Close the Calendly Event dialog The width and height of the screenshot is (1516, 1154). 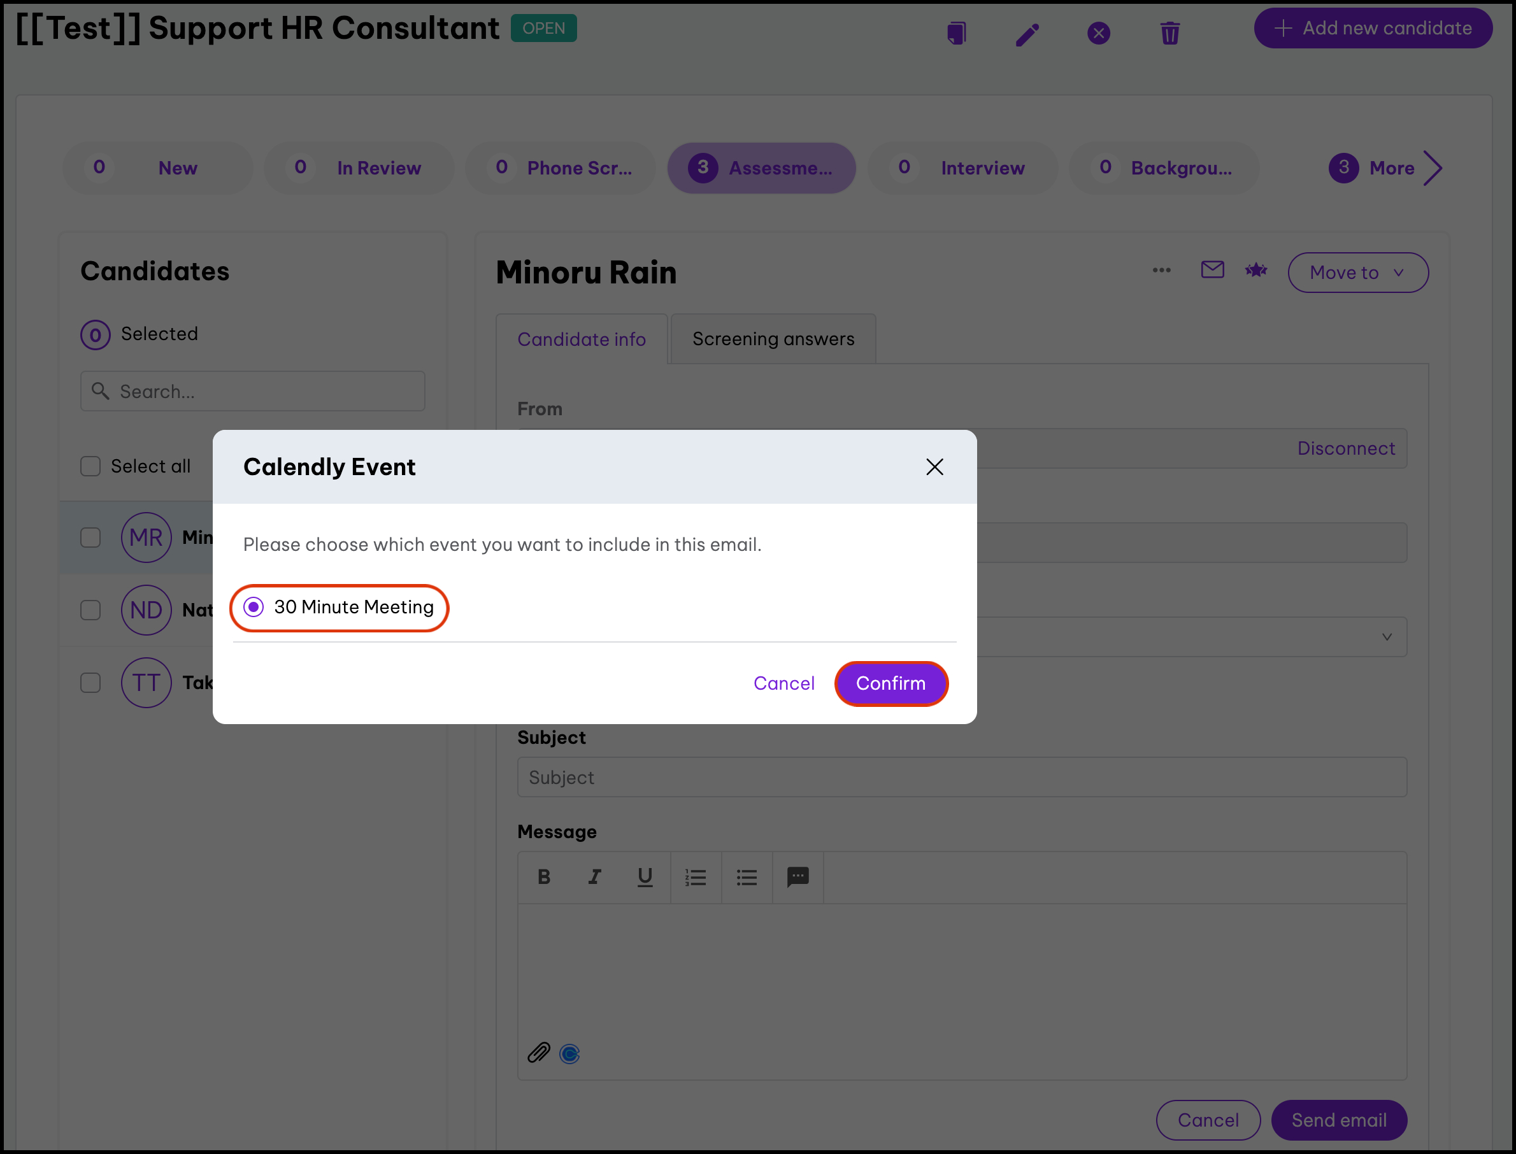coord(934,467)
